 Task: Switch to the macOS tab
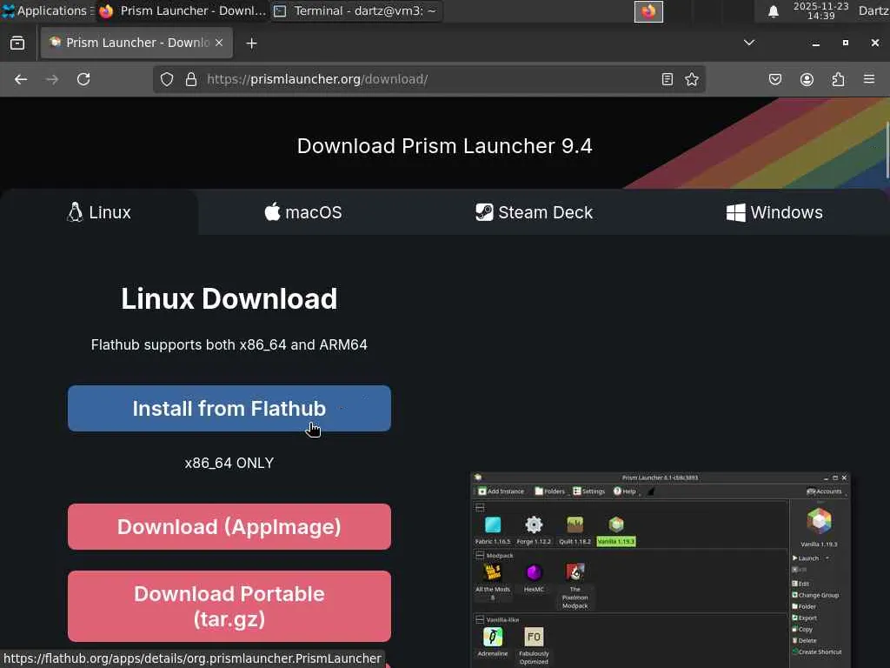303,212
